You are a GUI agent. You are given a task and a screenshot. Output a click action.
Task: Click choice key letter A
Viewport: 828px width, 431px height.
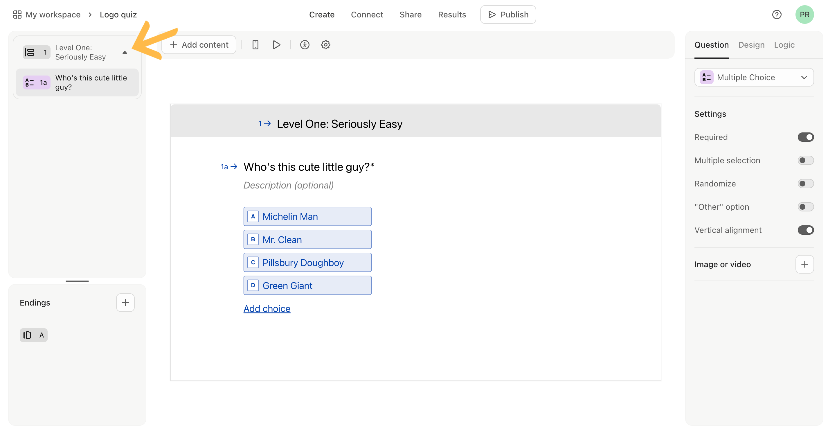click(253, 216)
